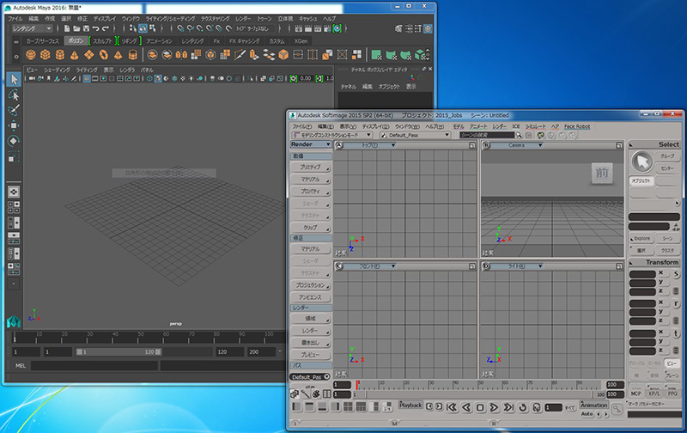This screenshot has width=687, height=433.
Task: Click the red playhead on Softimage's timeline
Action: click(357, 385)
